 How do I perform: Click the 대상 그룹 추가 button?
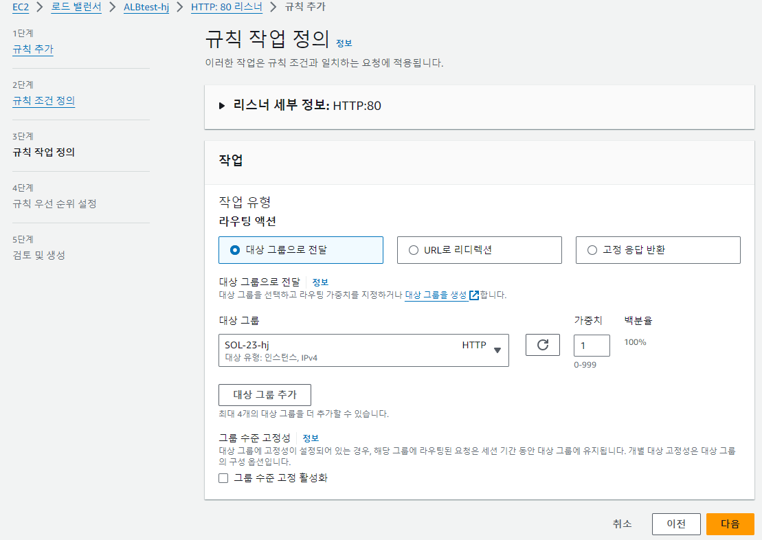265,394
